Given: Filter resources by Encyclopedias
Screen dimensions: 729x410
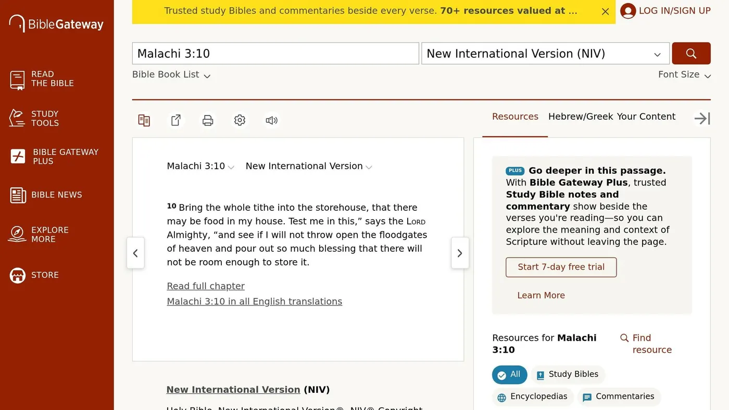Looking at the screenshot, I should [532, 397].
